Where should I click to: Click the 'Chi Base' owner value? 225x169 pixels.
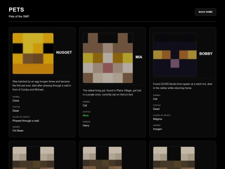[x=18, y=131]
